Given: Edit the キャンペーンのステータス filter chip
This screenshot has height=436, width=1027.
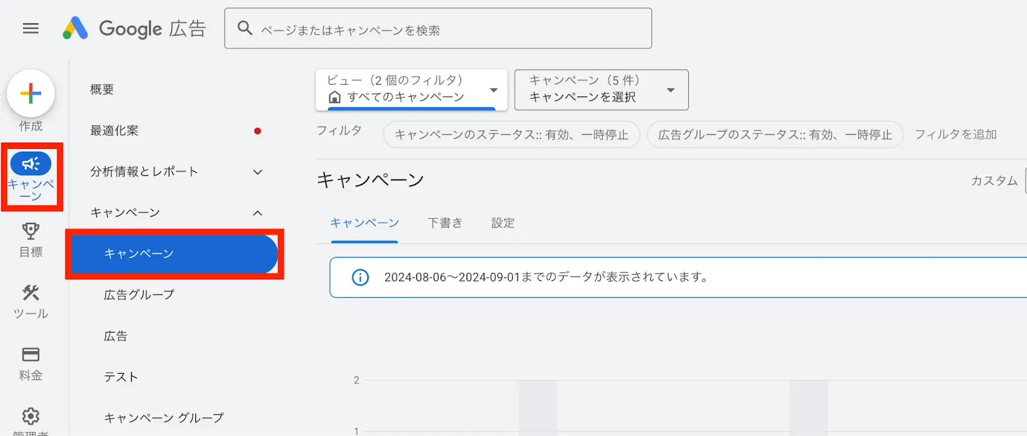Looking at the screenshot, I should pos(510,134).
